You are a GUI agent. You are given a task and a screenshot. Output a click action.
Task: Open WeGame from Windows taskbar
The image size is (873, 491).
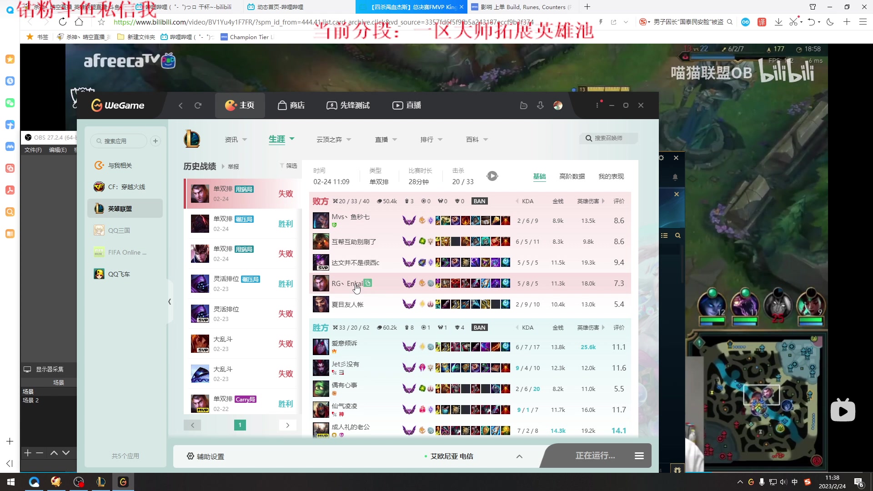123,482
